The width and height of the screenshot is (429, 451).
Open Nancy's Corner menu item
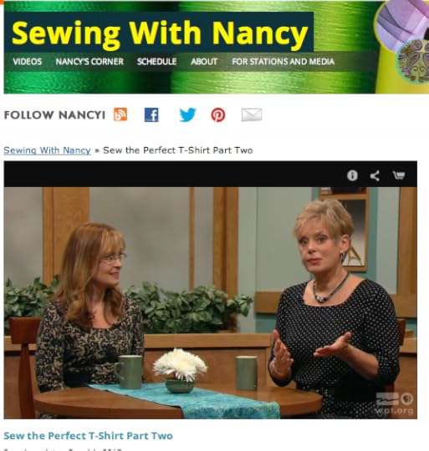(x=89, y=62)
